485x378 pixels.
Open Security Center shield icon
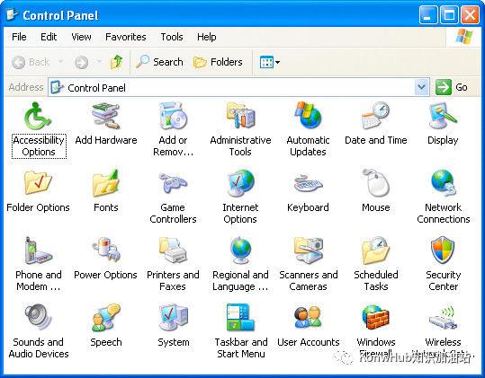click(x=443, y=251)
